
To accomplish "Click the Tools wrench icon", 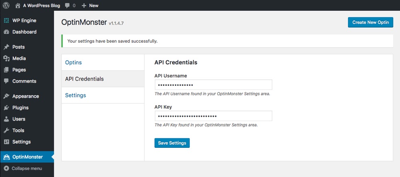I will coord(6,130).
